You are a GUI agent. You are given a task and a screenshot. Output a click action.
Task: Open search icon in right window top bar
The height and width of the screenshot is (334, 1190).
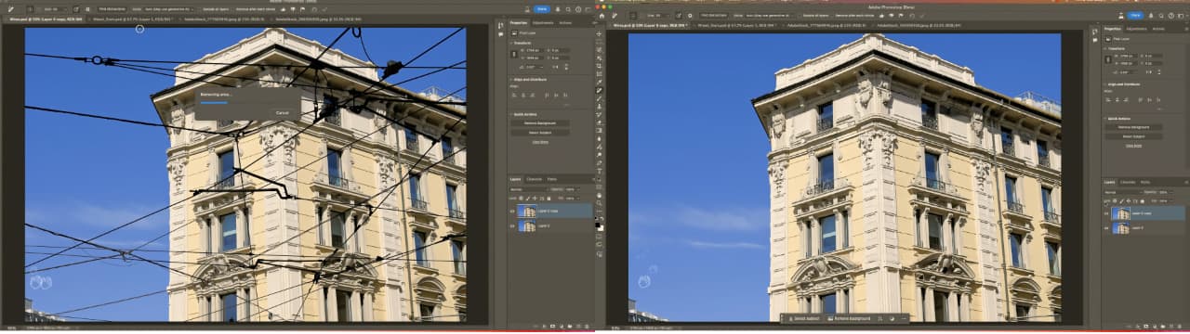[x=1161, y=16]
